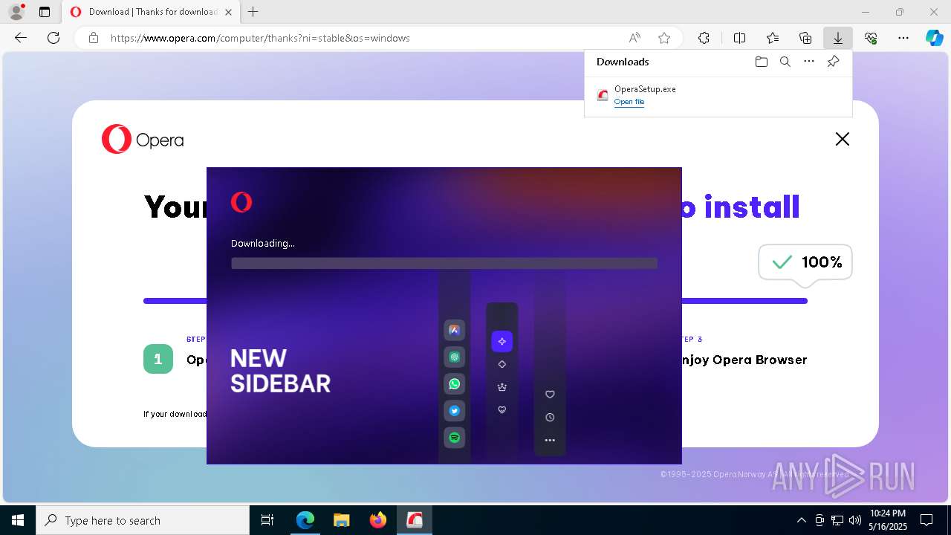The height and width of the screenshot is (535, 951).
Task: Open the Extensions puzzle icon
Action: pyautogui.click(x=704, y=38)
